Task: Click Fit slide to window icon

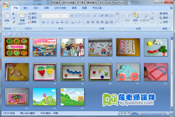Action: coord(168,113)
